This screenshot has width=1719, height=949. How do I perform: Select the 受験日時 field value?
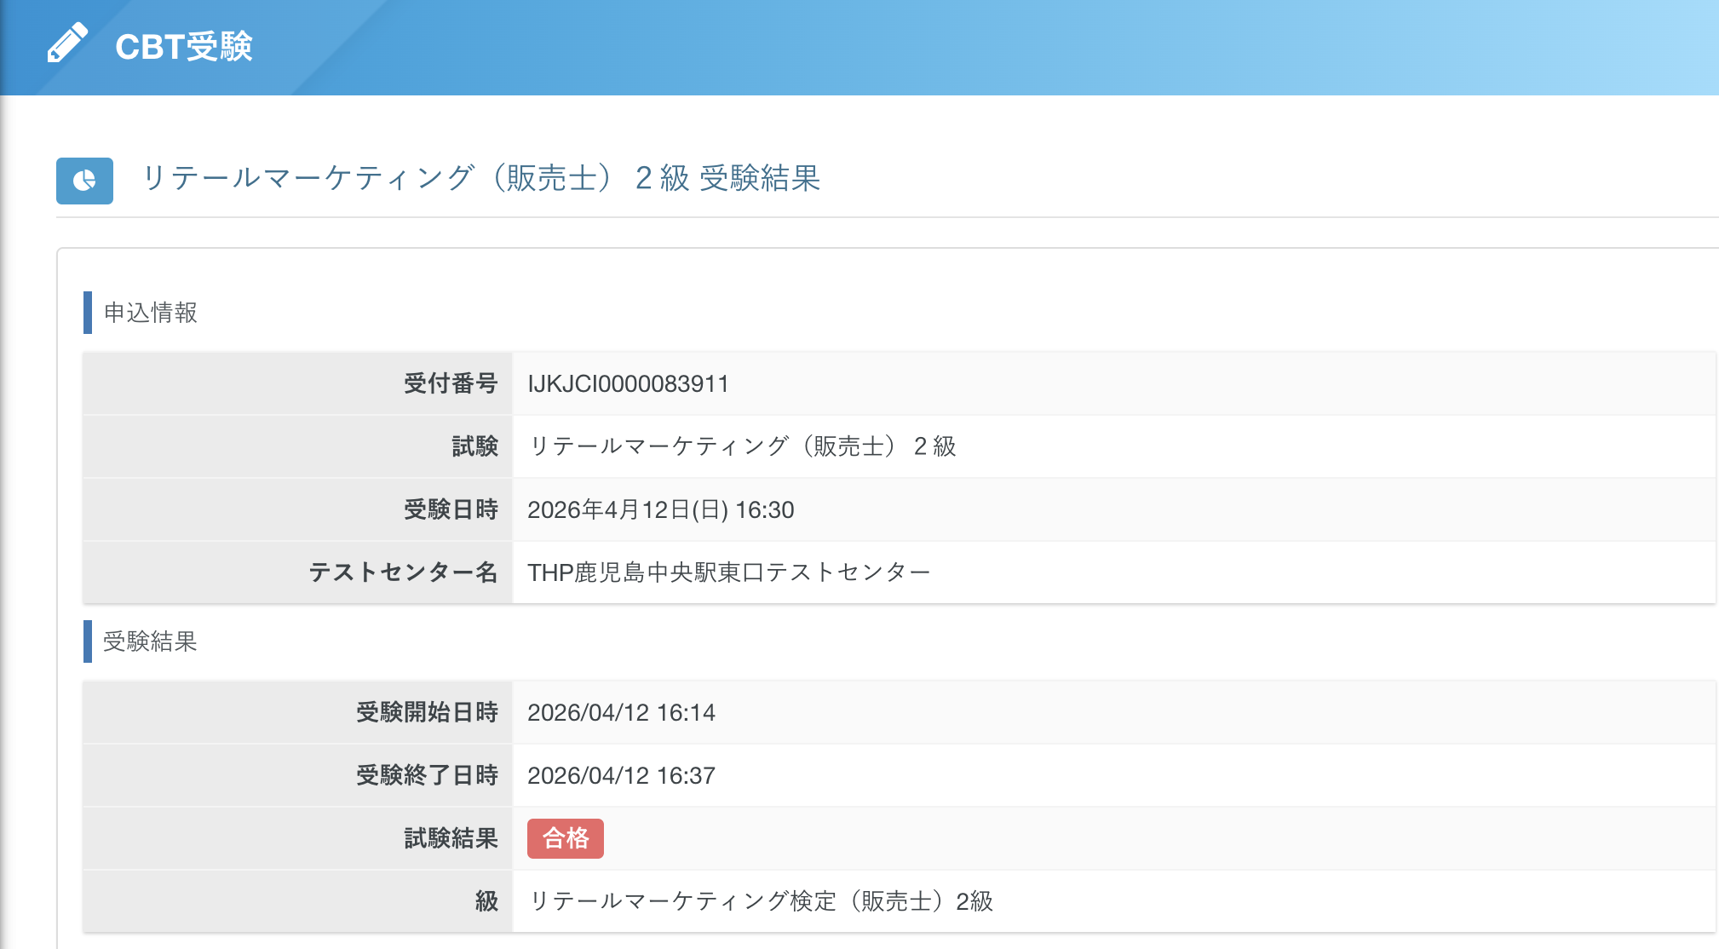click(x=661, y=509)
